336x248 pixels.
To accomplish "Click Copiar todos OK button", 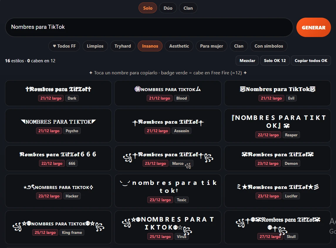I will coord(311,61).
